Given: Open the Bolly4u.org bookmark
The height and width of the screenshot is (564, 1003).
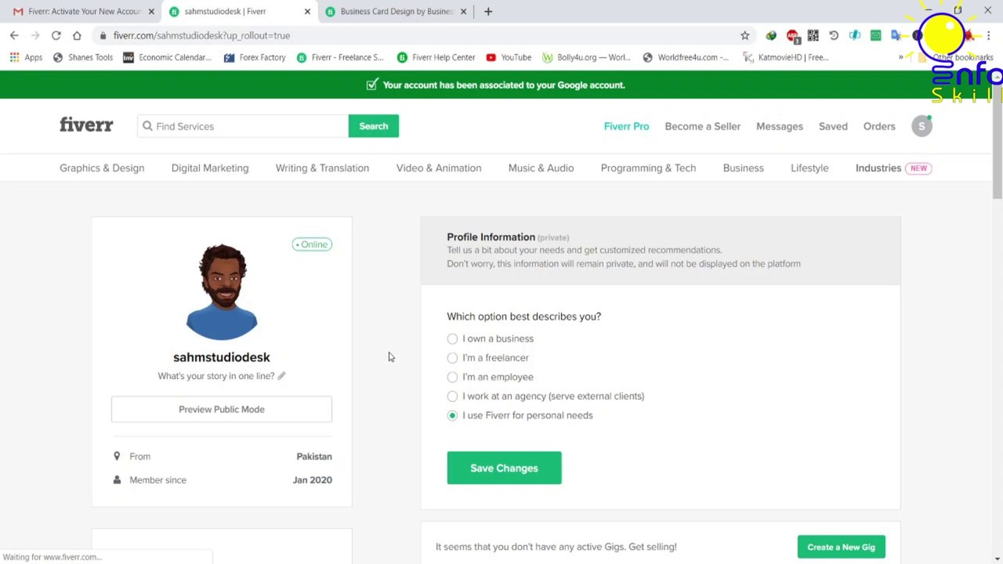Looking at the screenshot, I should click(x=586, y=57).
